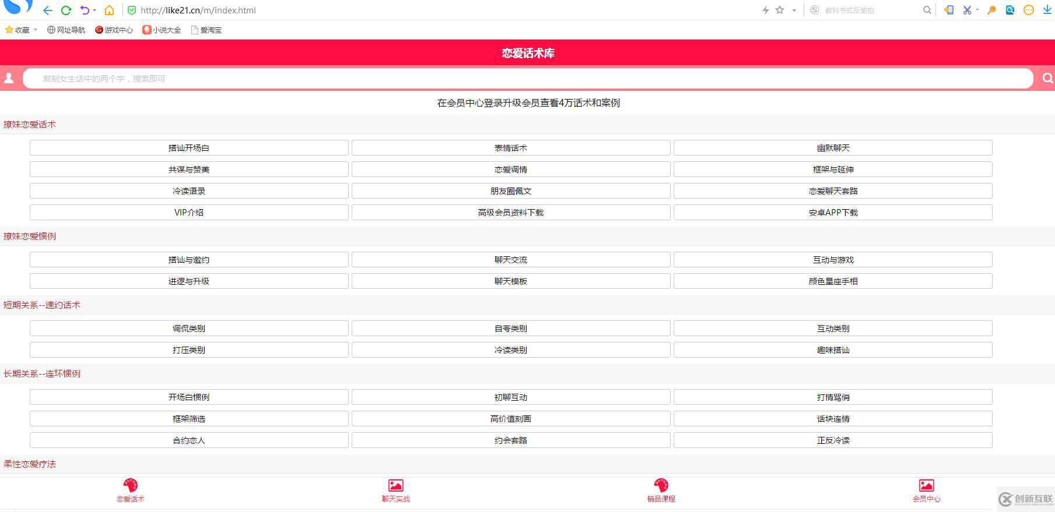This screenshot has width=1055, height=512.
Task: Click the purple undo-close-tab arrow
Action: point(85,10)
